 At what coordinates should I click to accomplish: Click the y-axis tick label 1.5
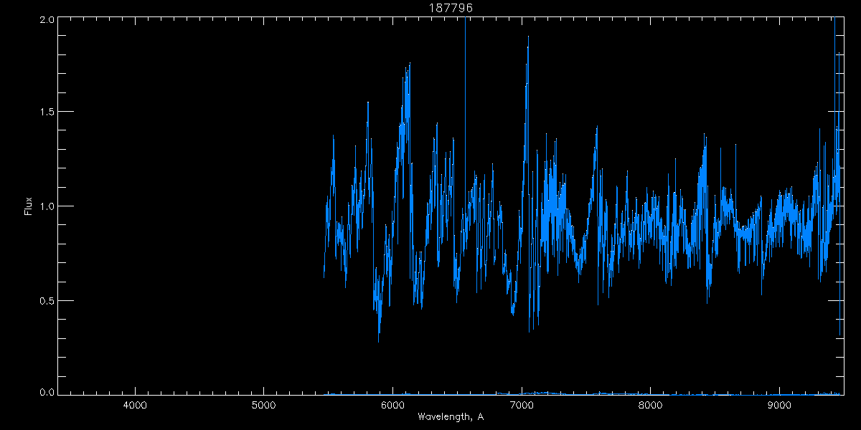pos(47,112)
